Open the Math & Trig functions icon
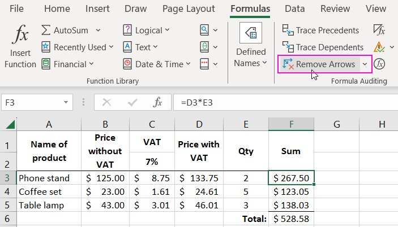The height and width of the screenshot is (227, 398). click(x=205, y=47)
